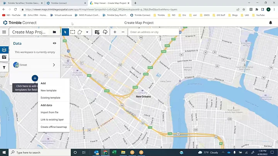Click the blue plus add button
Screen dimensions: 278x156
tap(35, 78)
